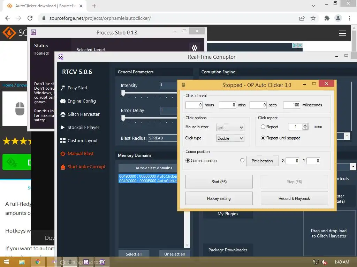This screenshot has width=357, height=267.
Task: Open File Explorer from the taskbar
Action: tap(22, 262)
